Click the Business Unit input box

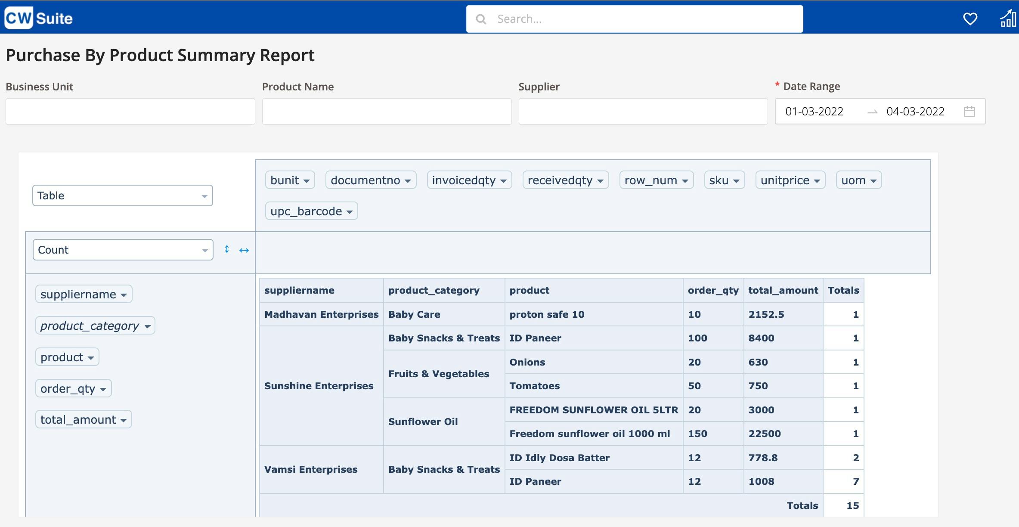point(130,111)
